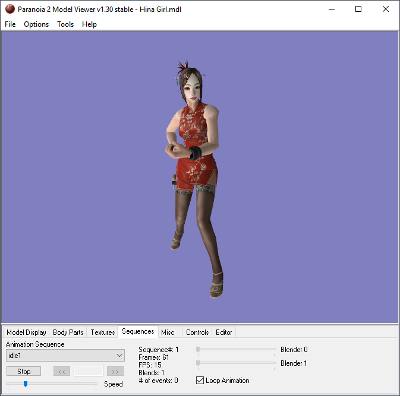Uncheck the Loop Animation checkbox
The height and width of the screenshot is (396, 400).
pos(200,381)
